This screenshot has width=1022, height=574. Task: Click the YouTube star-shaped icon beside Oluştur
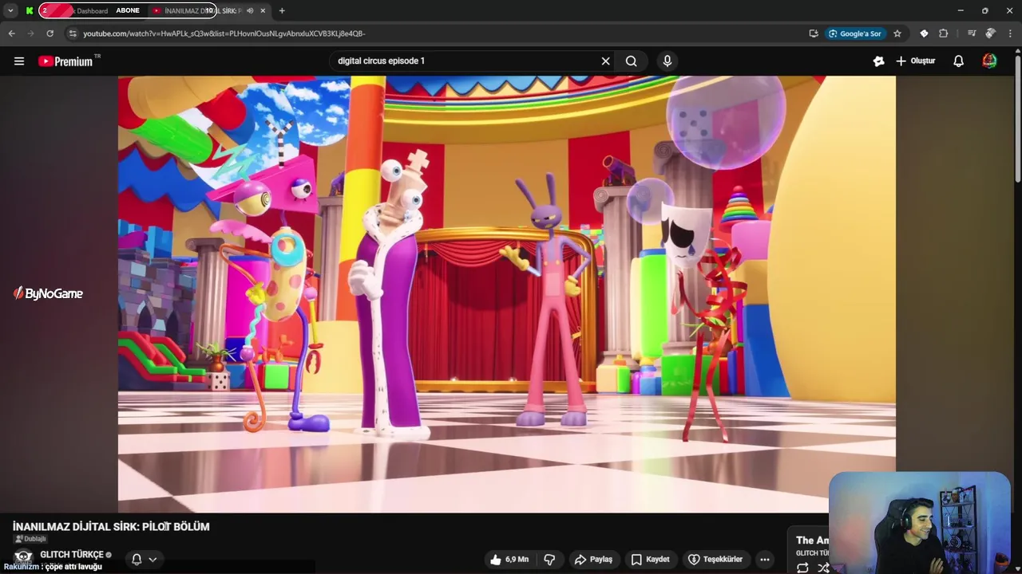click(878, 61)
